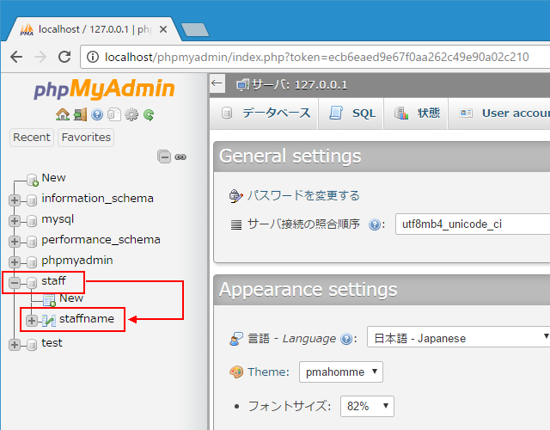Switch to the SQL tab
Viewport: 550px width, 430px height.
pos(351,114)
